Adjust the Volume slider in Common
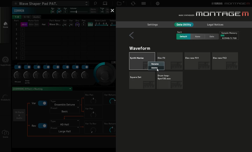The height and width of the screenshot is (152, 252). pos(76,12)
